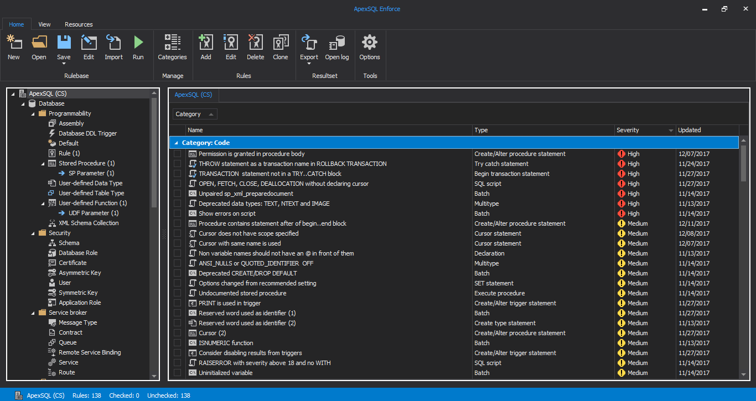Check the 'THROW statement as a transaction name' rule
The width and height of the screenshot is (756, 401).
[x=177, y=164]
